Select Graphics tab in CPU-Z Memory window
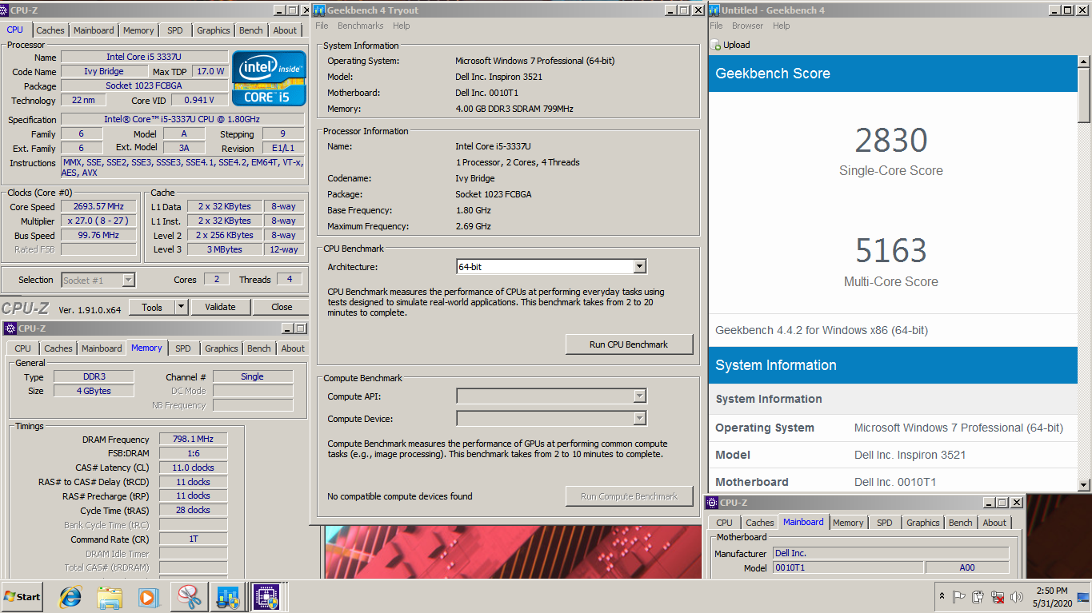 (x=222, y=348)
